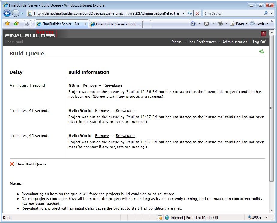Click the Add to Favorites icon
The width and height of the screenshot is (277, 223).
[16, 23]
